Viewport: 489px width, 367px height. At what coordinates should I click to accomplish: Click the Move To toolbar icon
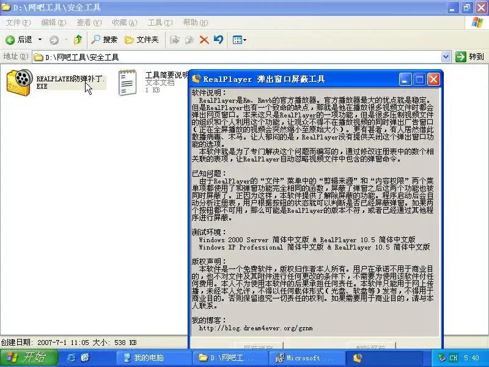(174, 40)
